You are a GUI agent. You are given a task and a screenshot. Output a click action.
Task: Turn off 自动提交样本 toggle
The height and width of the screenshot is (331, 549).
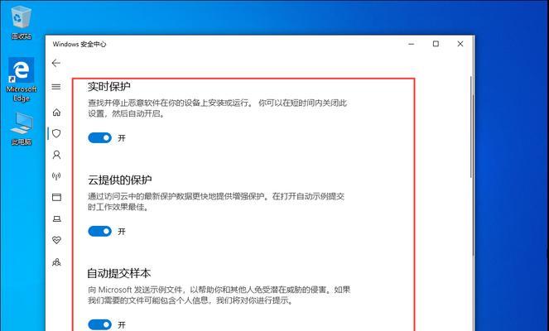[x=100, y=324]
